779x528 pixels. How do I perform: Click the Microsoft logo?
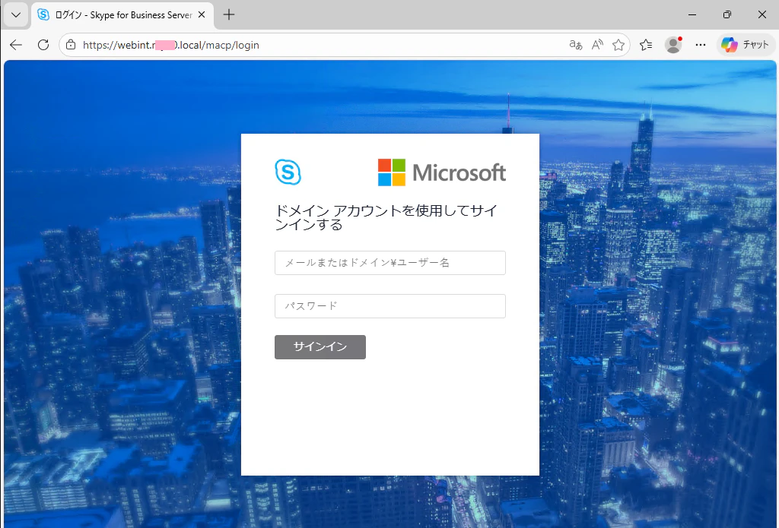(x=442, y=172)
